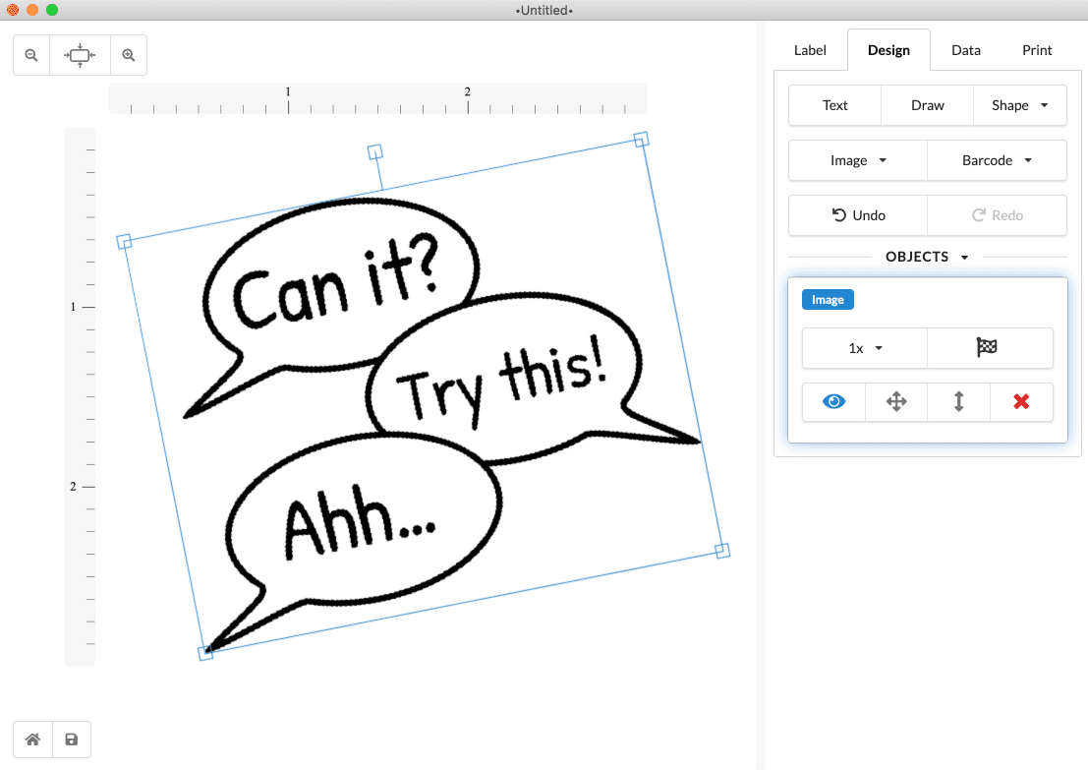
Task: Switch to the Data tab
Action: [965, 50]
